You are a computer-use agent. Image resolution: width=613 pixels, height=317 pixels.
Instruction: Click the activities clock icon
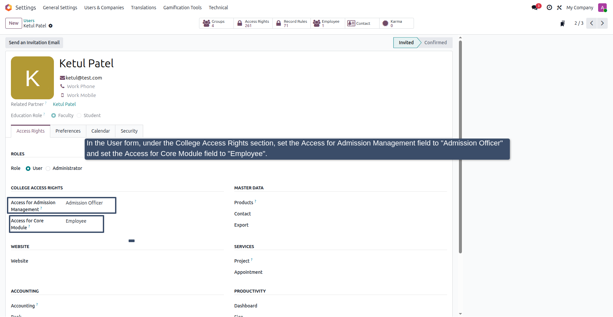(x=549, y=8)
